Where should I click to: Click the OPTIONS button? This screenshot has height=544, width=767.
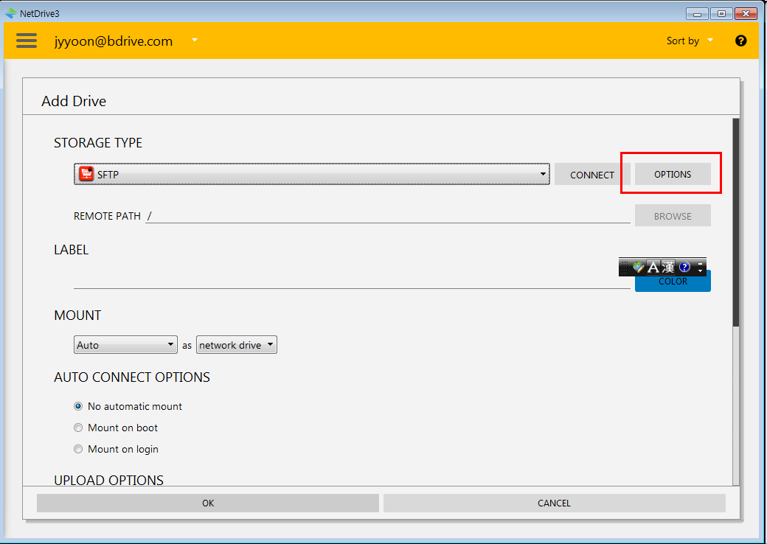point(673,174)
